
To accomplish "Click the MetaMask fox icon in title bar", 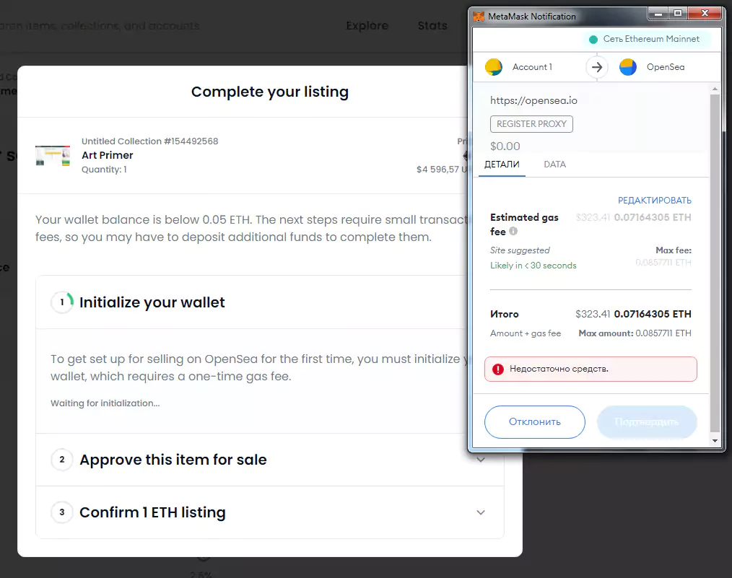I will (479, 17).
